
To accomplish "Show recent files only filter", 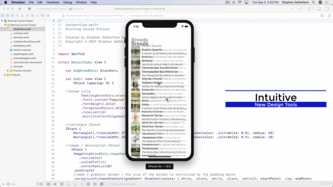I will pyautogui.click(x=37, y=184).
